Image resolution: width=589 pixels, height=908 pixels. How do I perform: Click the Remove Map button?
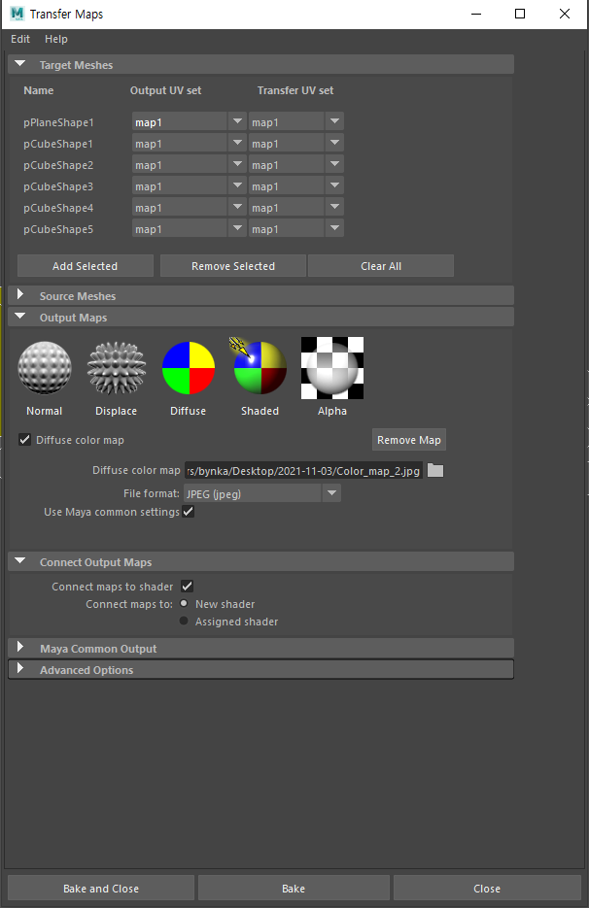[409, 440]
